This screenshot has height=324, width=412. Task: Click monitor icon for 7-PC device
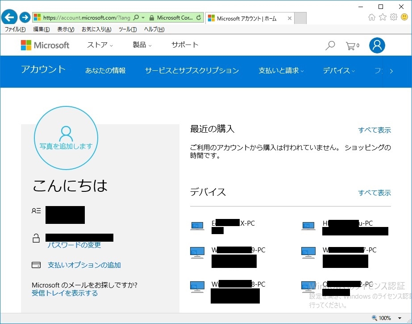tap(308, 253)
